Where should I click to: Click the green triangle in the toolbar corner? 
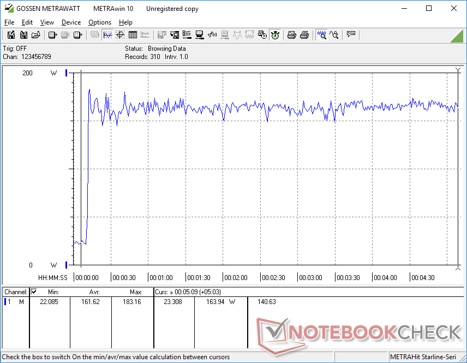pyautogui.click(x=457, y=37)
